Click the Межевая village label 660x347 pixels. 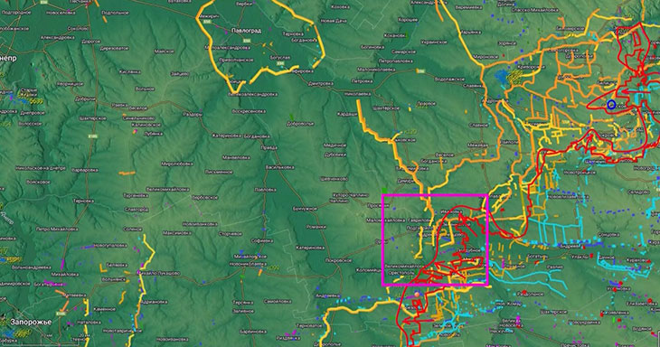[x=477, y=145]
